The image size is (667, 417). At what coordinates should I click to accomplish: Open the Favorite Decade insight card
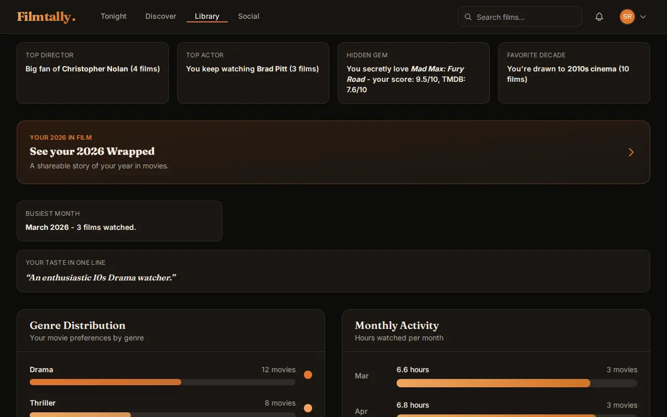click(574, 73)
